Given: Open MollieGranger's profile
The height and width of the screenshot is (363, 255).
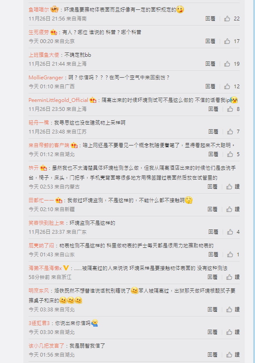Looking at the screenshot, I should coord(46,78).
